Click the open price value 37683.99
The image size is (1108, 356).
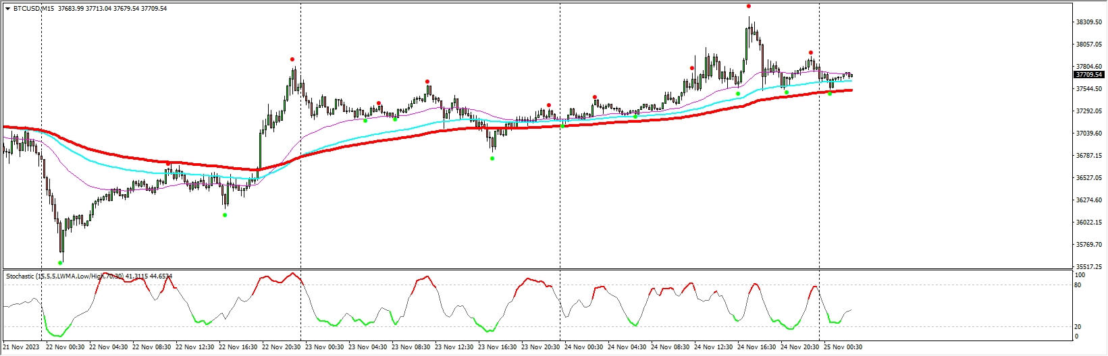71,9
